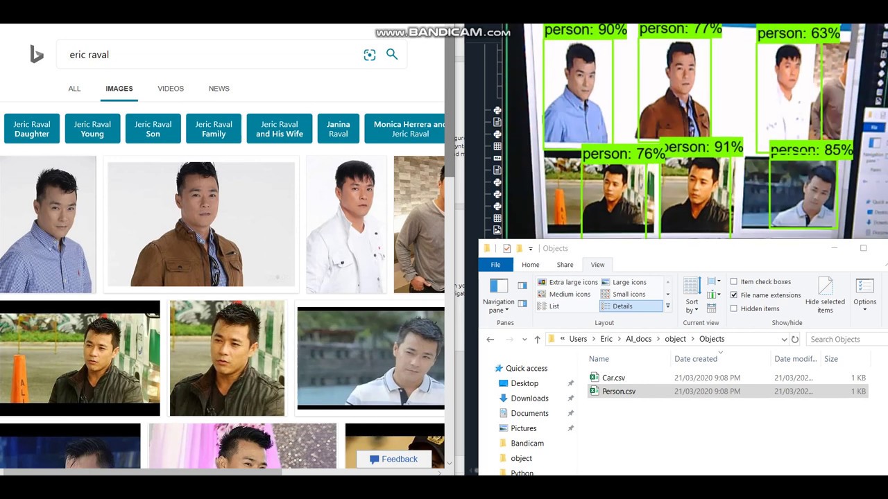
Task: Click Size all columns to fit icon
Action: 711,308
